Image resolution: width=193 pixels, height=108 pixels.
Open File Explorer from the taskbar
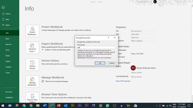38,106
